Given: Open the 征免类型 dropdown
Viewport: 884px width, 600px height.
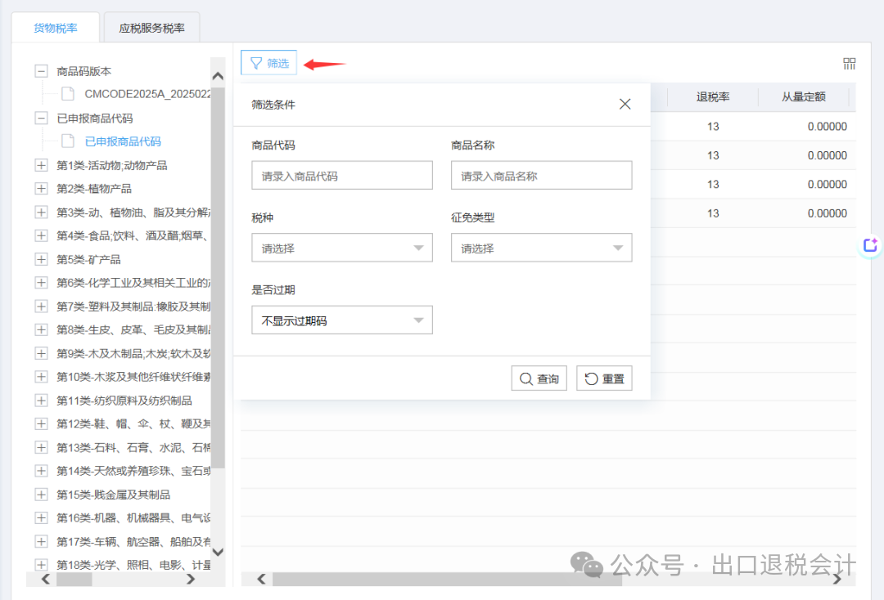Looking at the screenshot, I should 541,248.
